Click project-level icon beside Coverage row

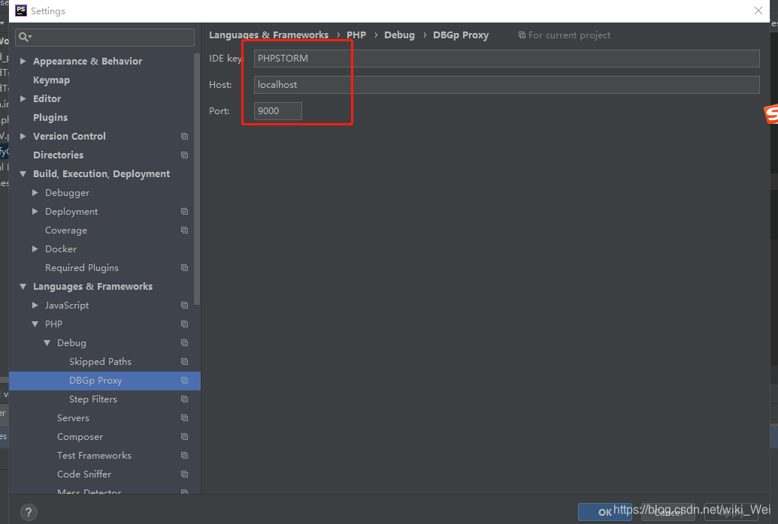(x=185, y=230)
